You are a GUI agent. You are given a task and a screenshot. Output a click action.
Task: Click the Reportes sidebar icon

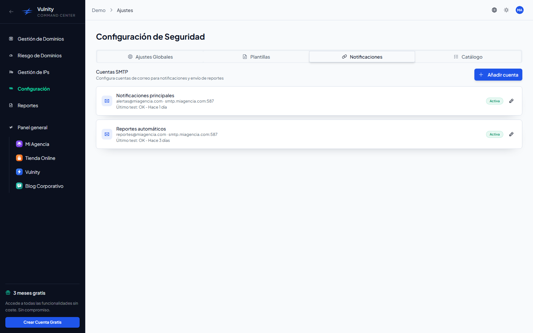click(x=11, y=105)
